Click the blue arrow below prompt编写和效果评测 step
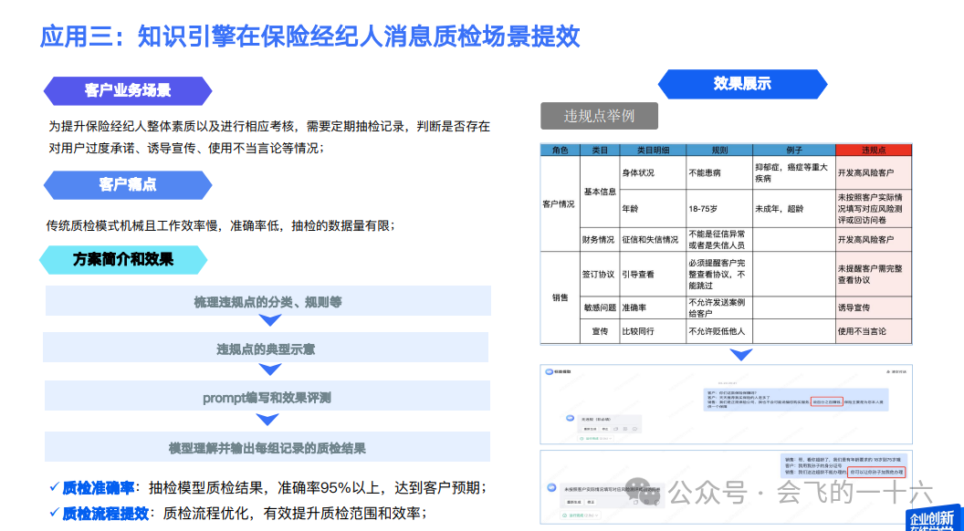The image size is (964, 531). tap(268, 419)
